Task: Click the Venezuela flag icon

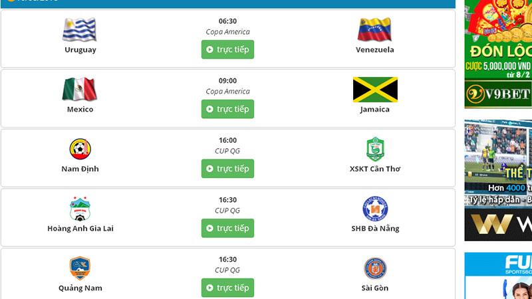Action: coord(375,30)
